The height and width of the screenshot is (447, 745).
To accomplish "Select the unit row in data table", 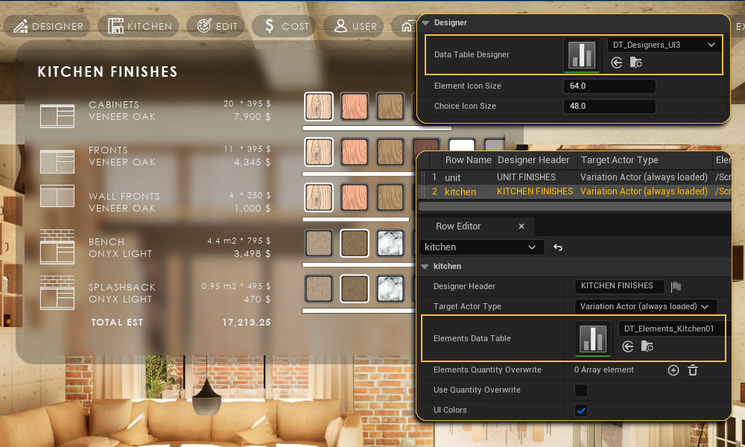I will click(x=453, y=177).
